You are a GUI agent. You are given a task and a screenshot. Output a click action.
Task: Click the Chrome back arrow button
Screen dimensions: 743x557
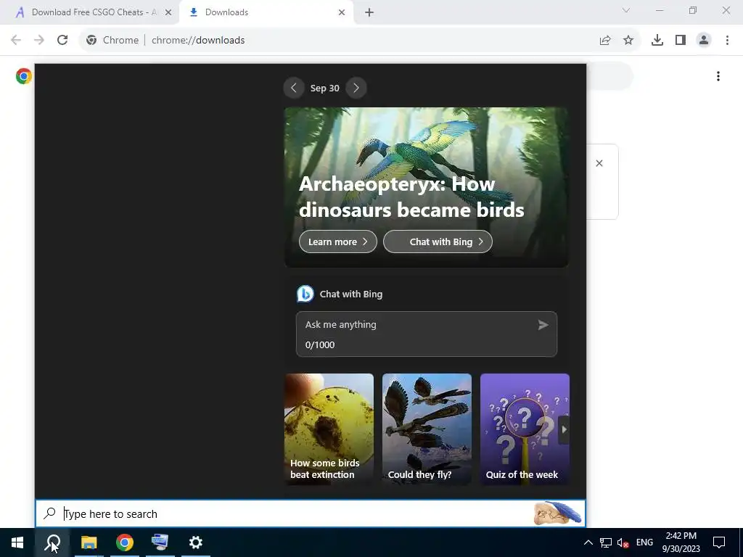point(16,41)
